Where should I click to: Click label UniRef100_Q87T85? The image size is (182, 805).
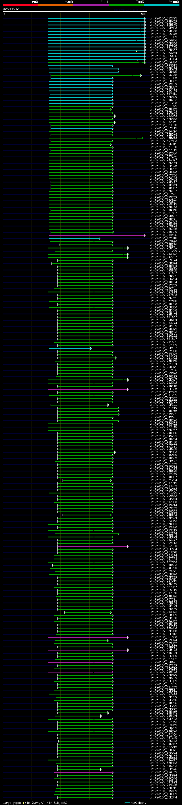point(163,684)
